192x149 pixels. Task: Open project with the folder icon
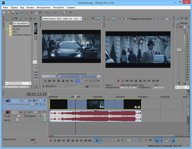pos(9,13)
